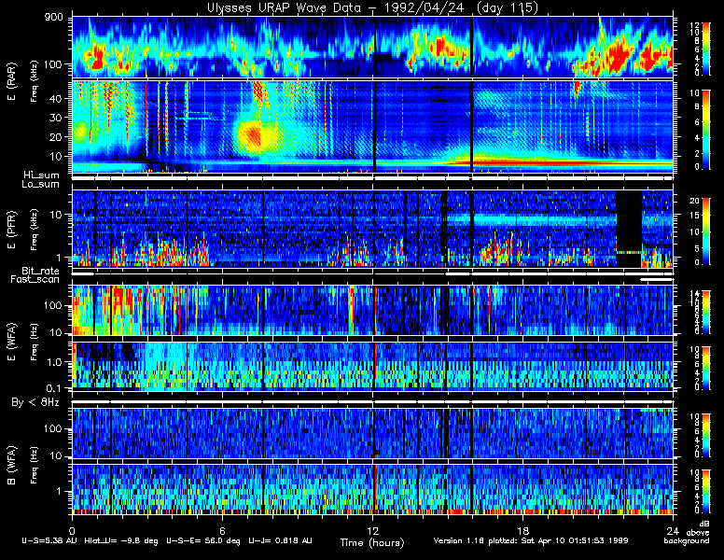Viewport: 724px width, 560px height.
Task: Click the bottom B (WFA) color scale bar
Action: coord(706,490)
